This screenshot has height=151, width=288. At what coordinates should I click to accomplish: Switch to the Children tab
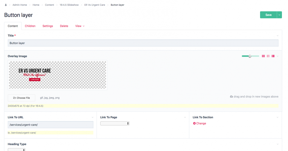pos(30,26)
